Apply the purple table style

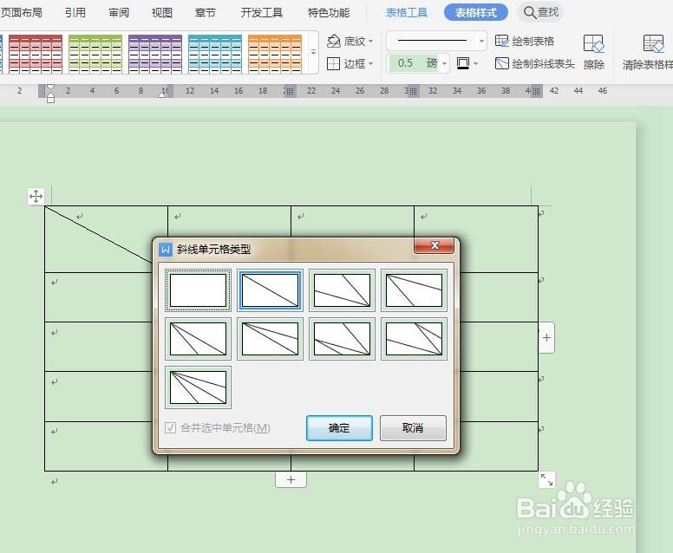pyautogui.click(x=155, y=54)
